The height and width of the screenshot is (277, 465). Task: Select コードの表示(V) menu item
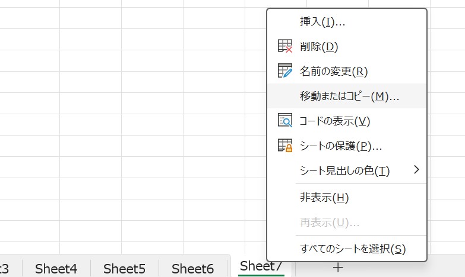point(335,121)
